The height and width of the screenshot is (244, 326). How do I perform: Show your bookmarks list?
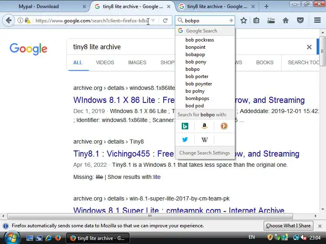(256, 20)
